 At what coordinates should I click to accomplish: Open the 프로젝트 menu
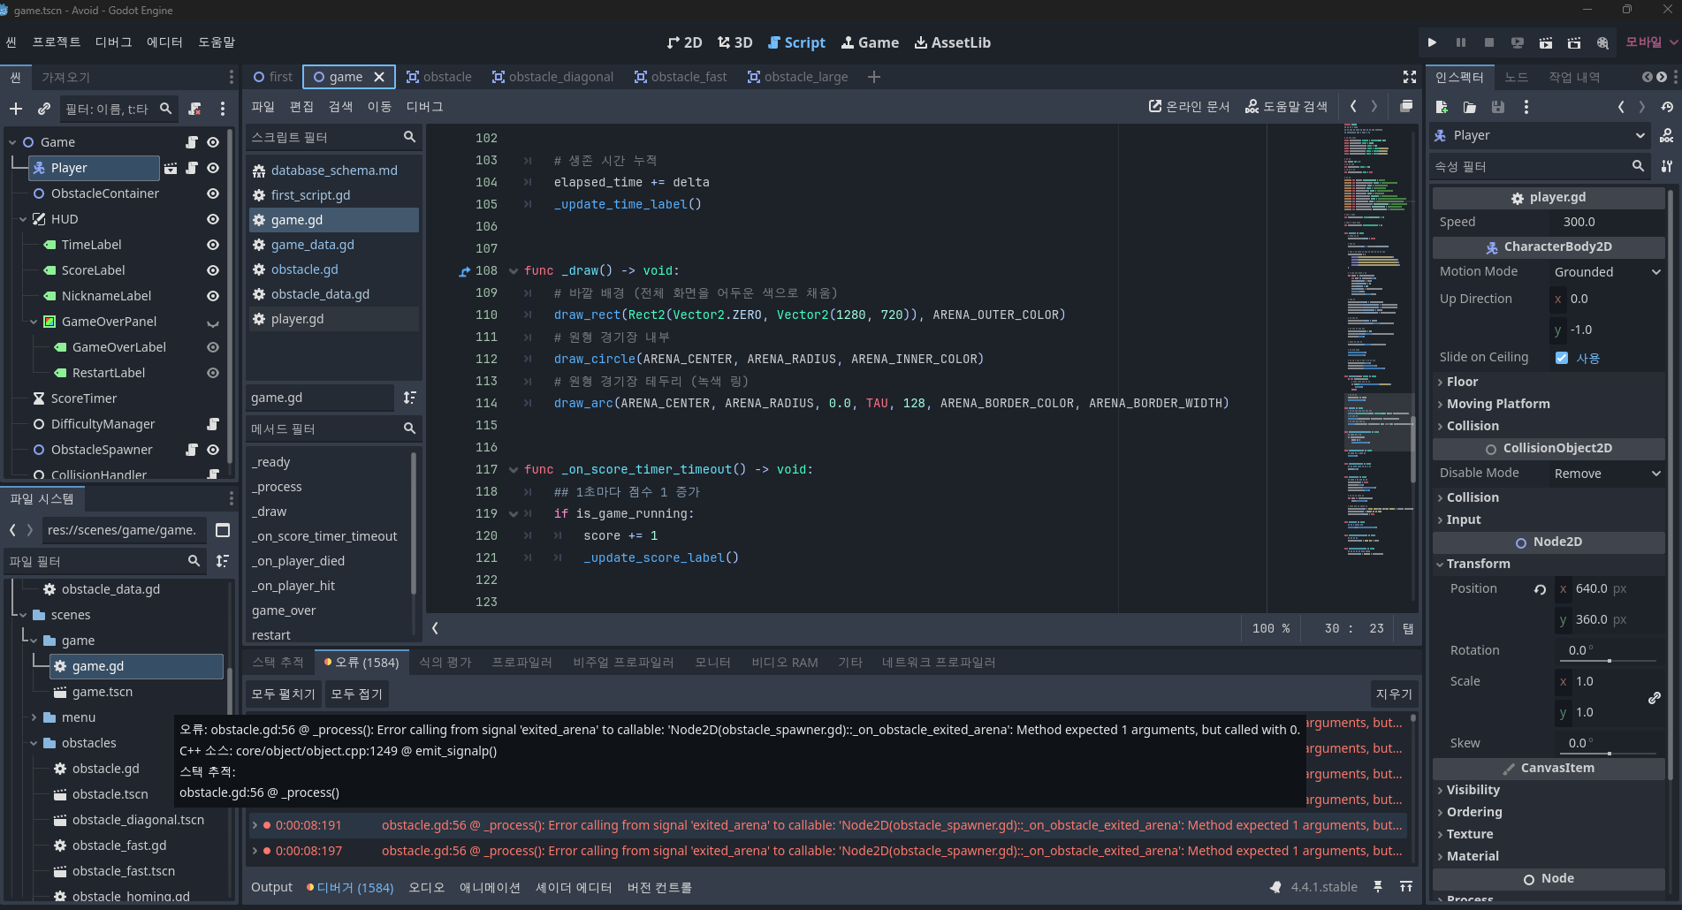56,42
